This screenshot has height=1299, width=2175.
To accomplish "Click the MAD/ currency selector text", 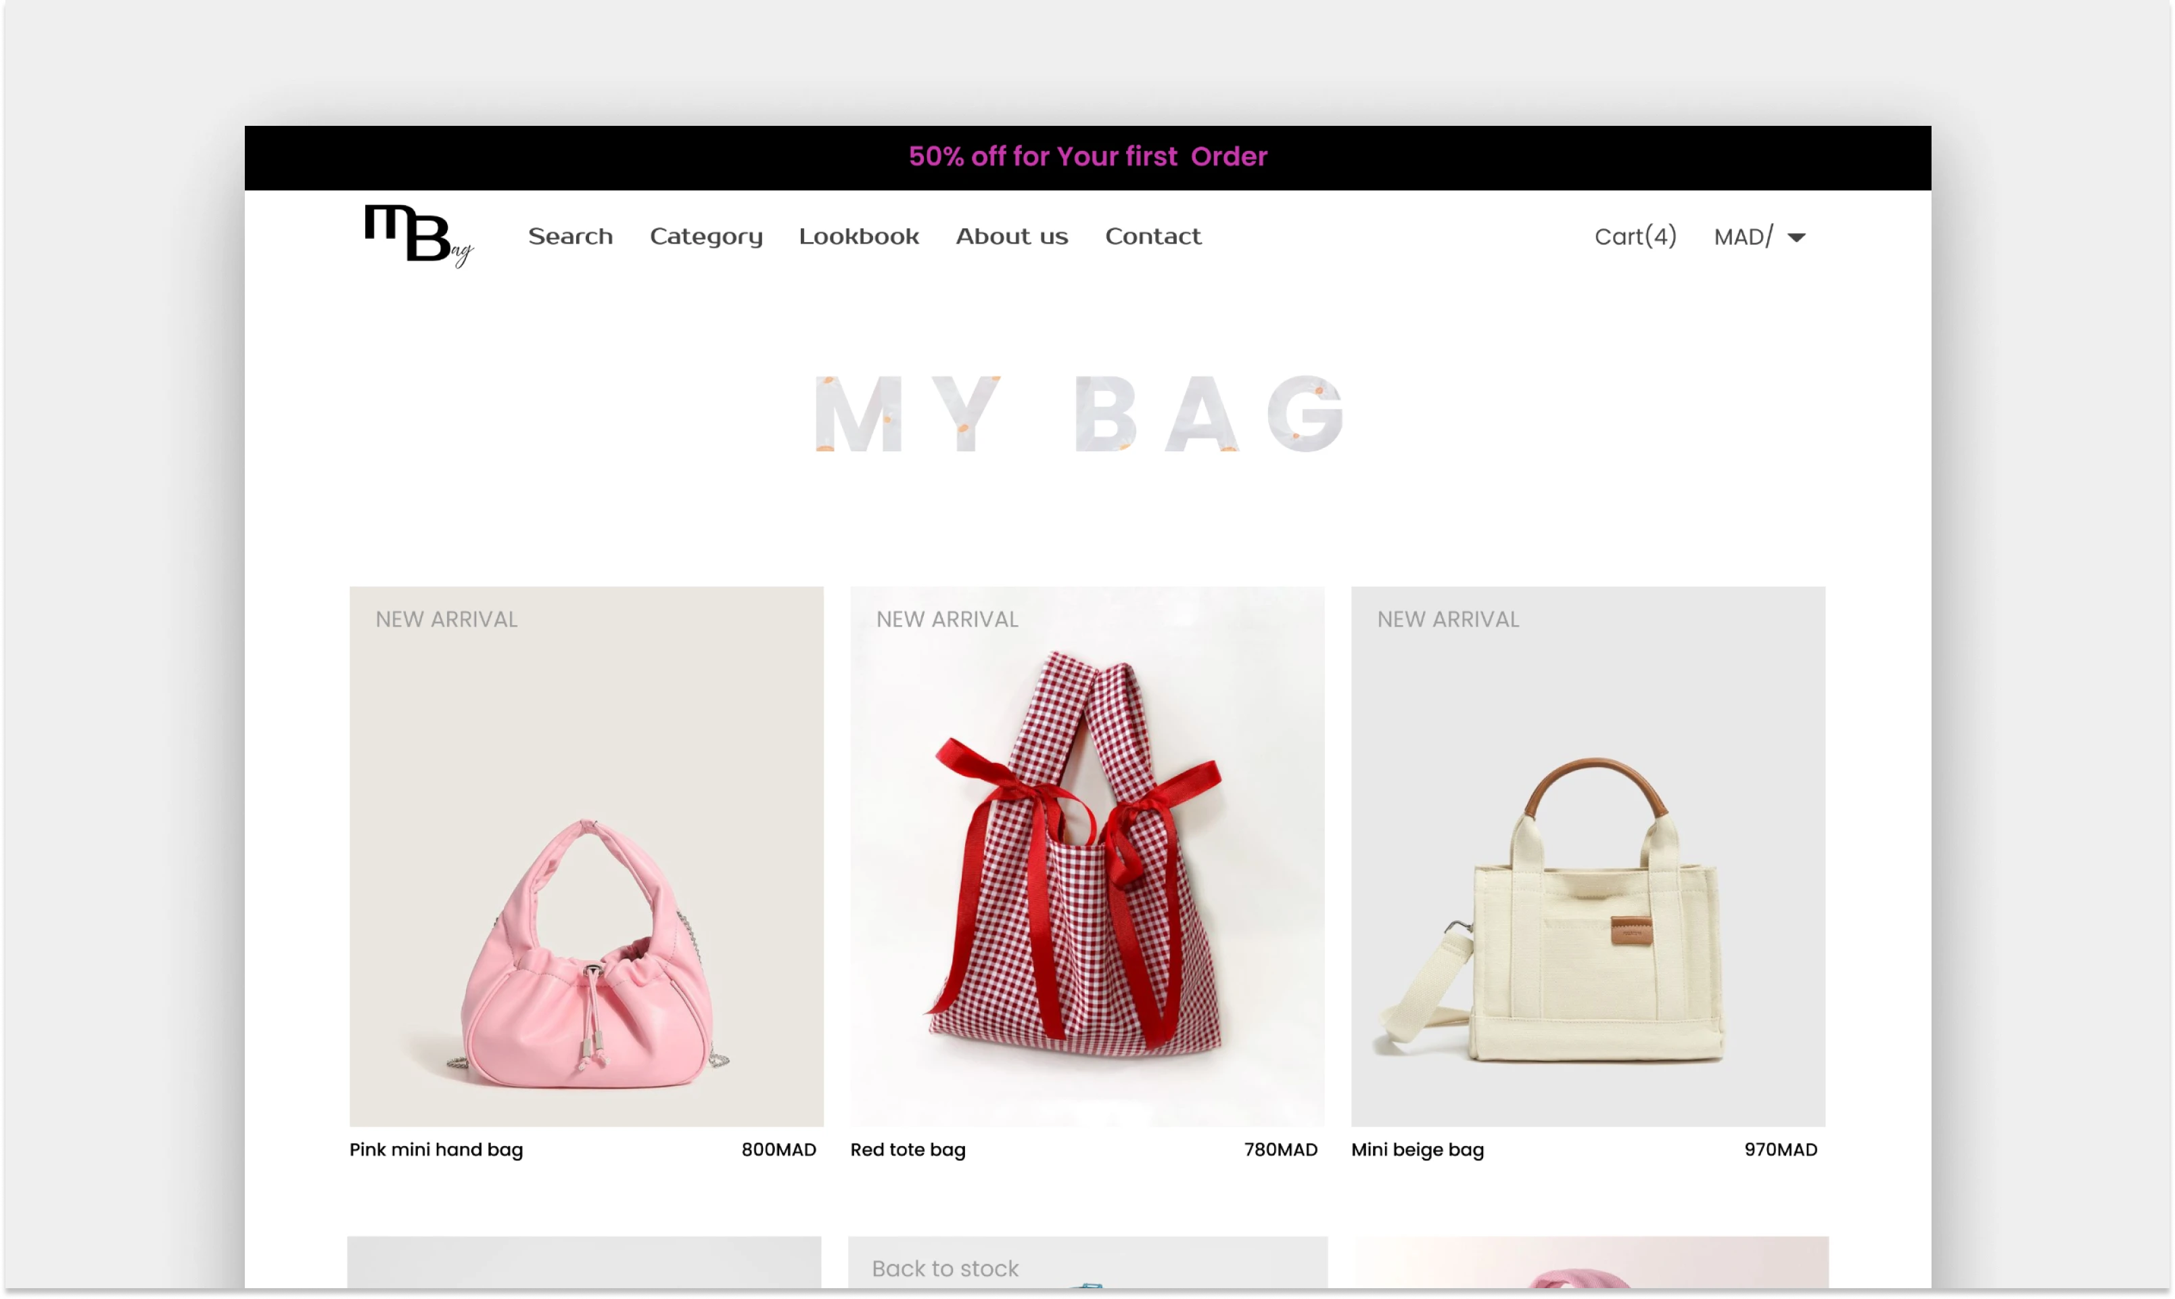I will (1743, 236).
